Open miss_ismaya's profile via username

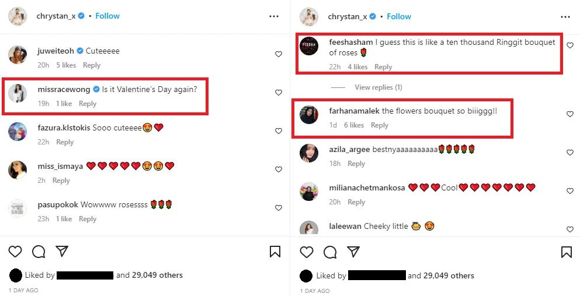coord(60,166)
